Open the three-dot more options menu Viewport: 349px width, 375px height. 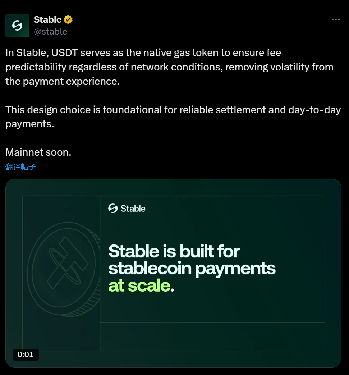[x=335, y=20]
